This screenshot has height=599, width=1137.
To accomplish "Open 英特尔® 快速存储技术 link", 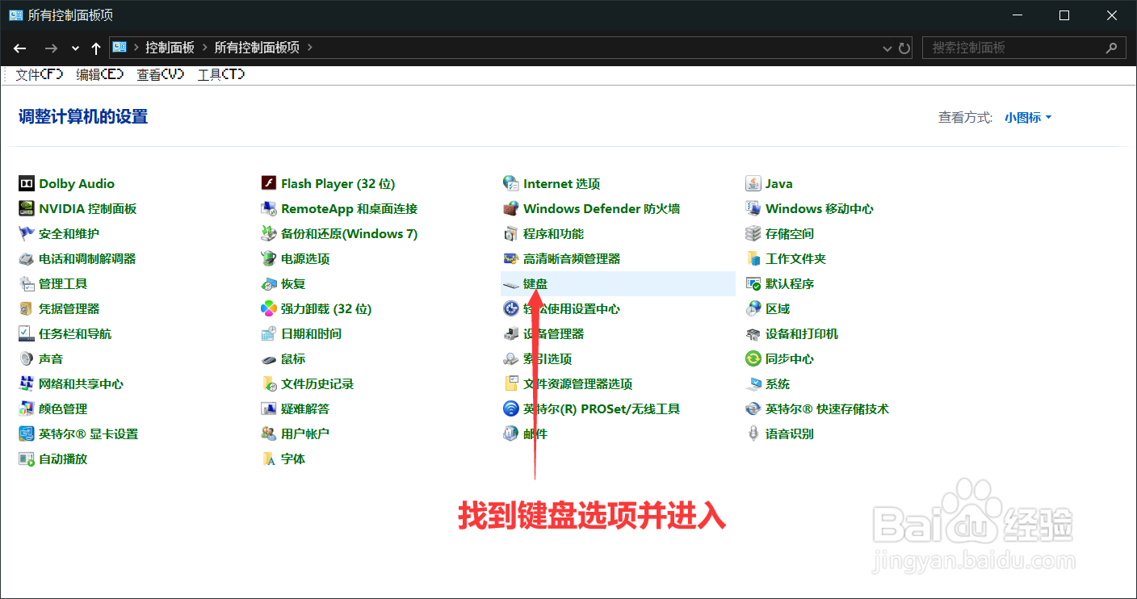I will (827, 408).
